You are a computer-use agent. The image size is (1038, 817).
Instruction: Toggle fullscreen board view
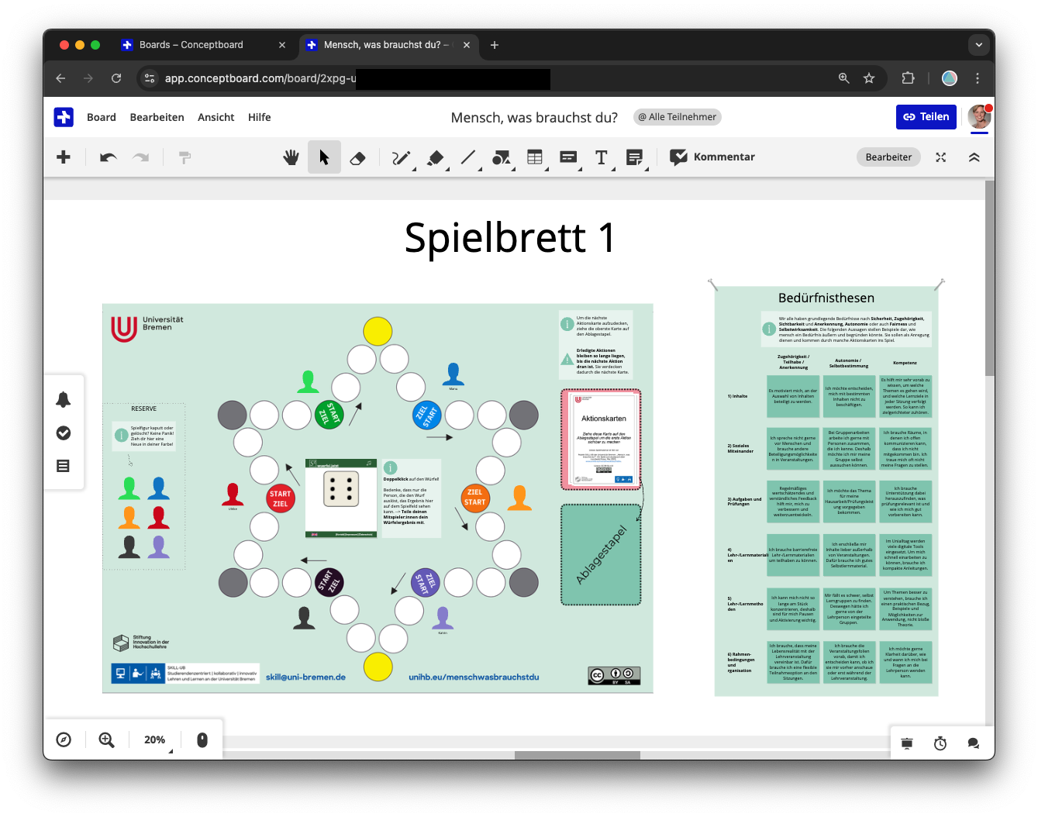pyautogui.click(x=940, y=157)
